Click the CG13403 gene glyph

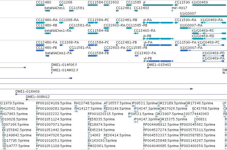tap(136, 11)
